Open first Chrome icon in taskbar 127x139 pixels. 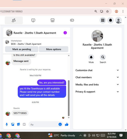[8, 136]
